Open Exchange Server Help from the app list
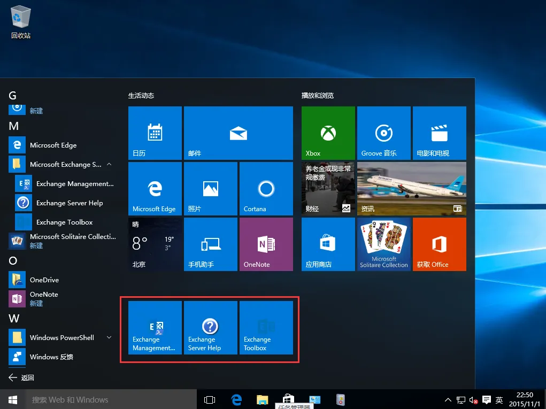This screenshot has height=409, width=546. tap(65, 203)
